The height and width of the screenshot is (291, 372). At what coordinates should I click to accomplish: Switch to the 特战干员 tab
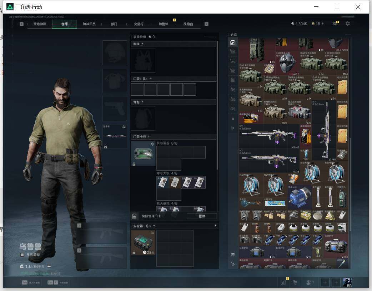[89, 24]
